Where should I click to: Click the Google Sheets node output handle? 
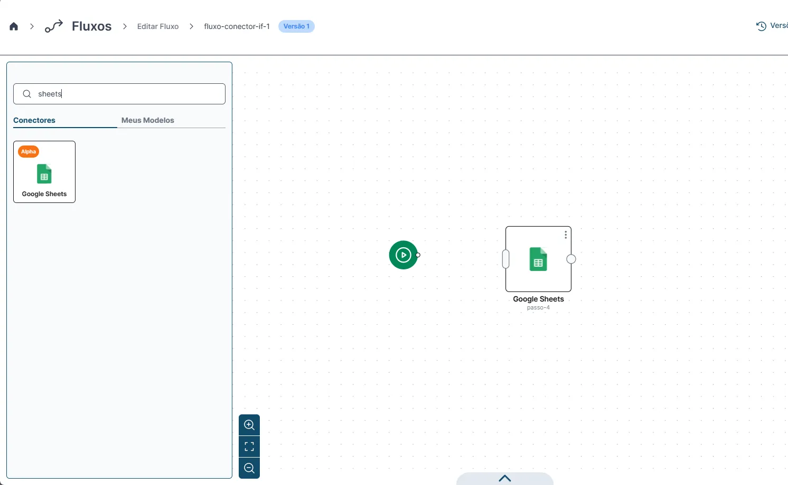(571, 259)
